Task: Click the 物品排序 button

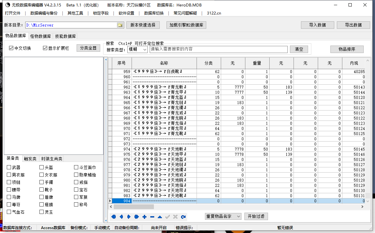Action: [347, 49]
